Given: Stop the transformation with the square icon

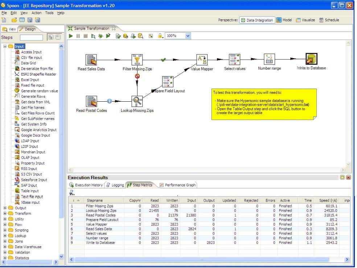Looking at the screenshot, I should [86, 36].
